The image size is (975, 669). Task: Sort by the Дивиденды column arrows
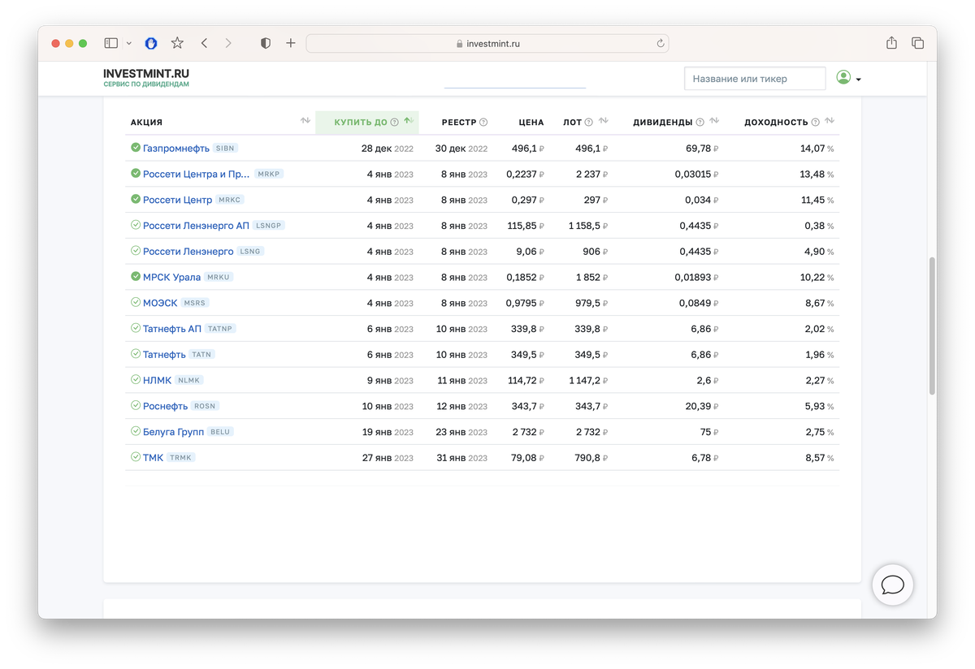pos(715,121)
